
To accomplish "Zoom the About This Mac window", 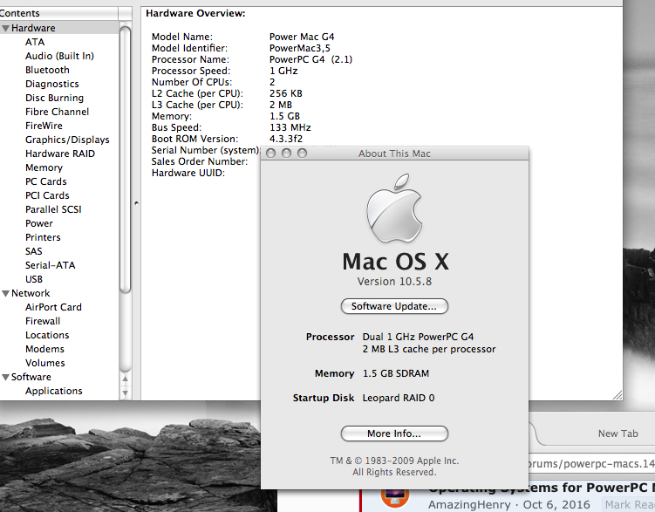I will 302,154.
